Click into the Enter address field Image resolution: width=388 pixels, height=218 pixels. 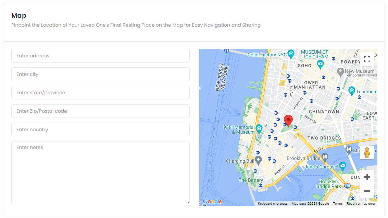(100, 56)
